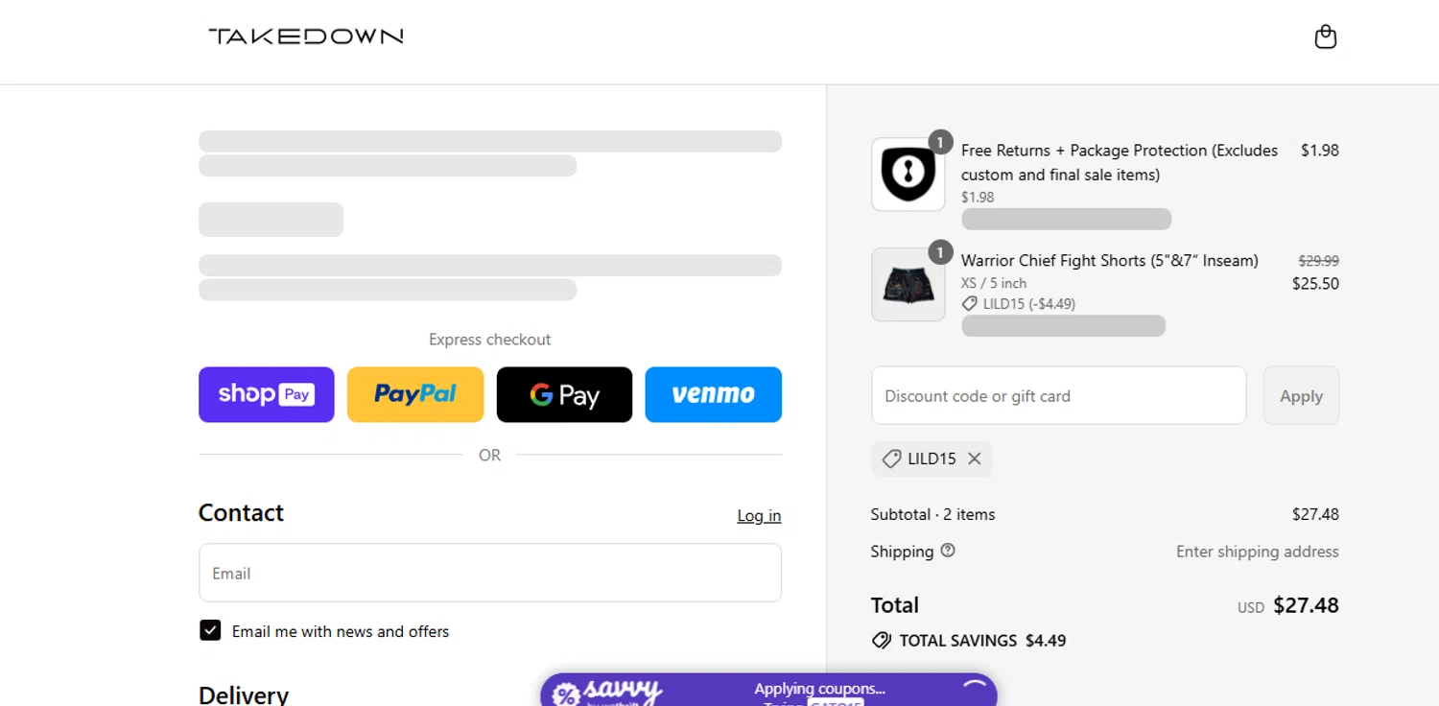Click the Total Savings tag icon
Viewport: 1439px width, 706px height.
(x=881, y=640)
